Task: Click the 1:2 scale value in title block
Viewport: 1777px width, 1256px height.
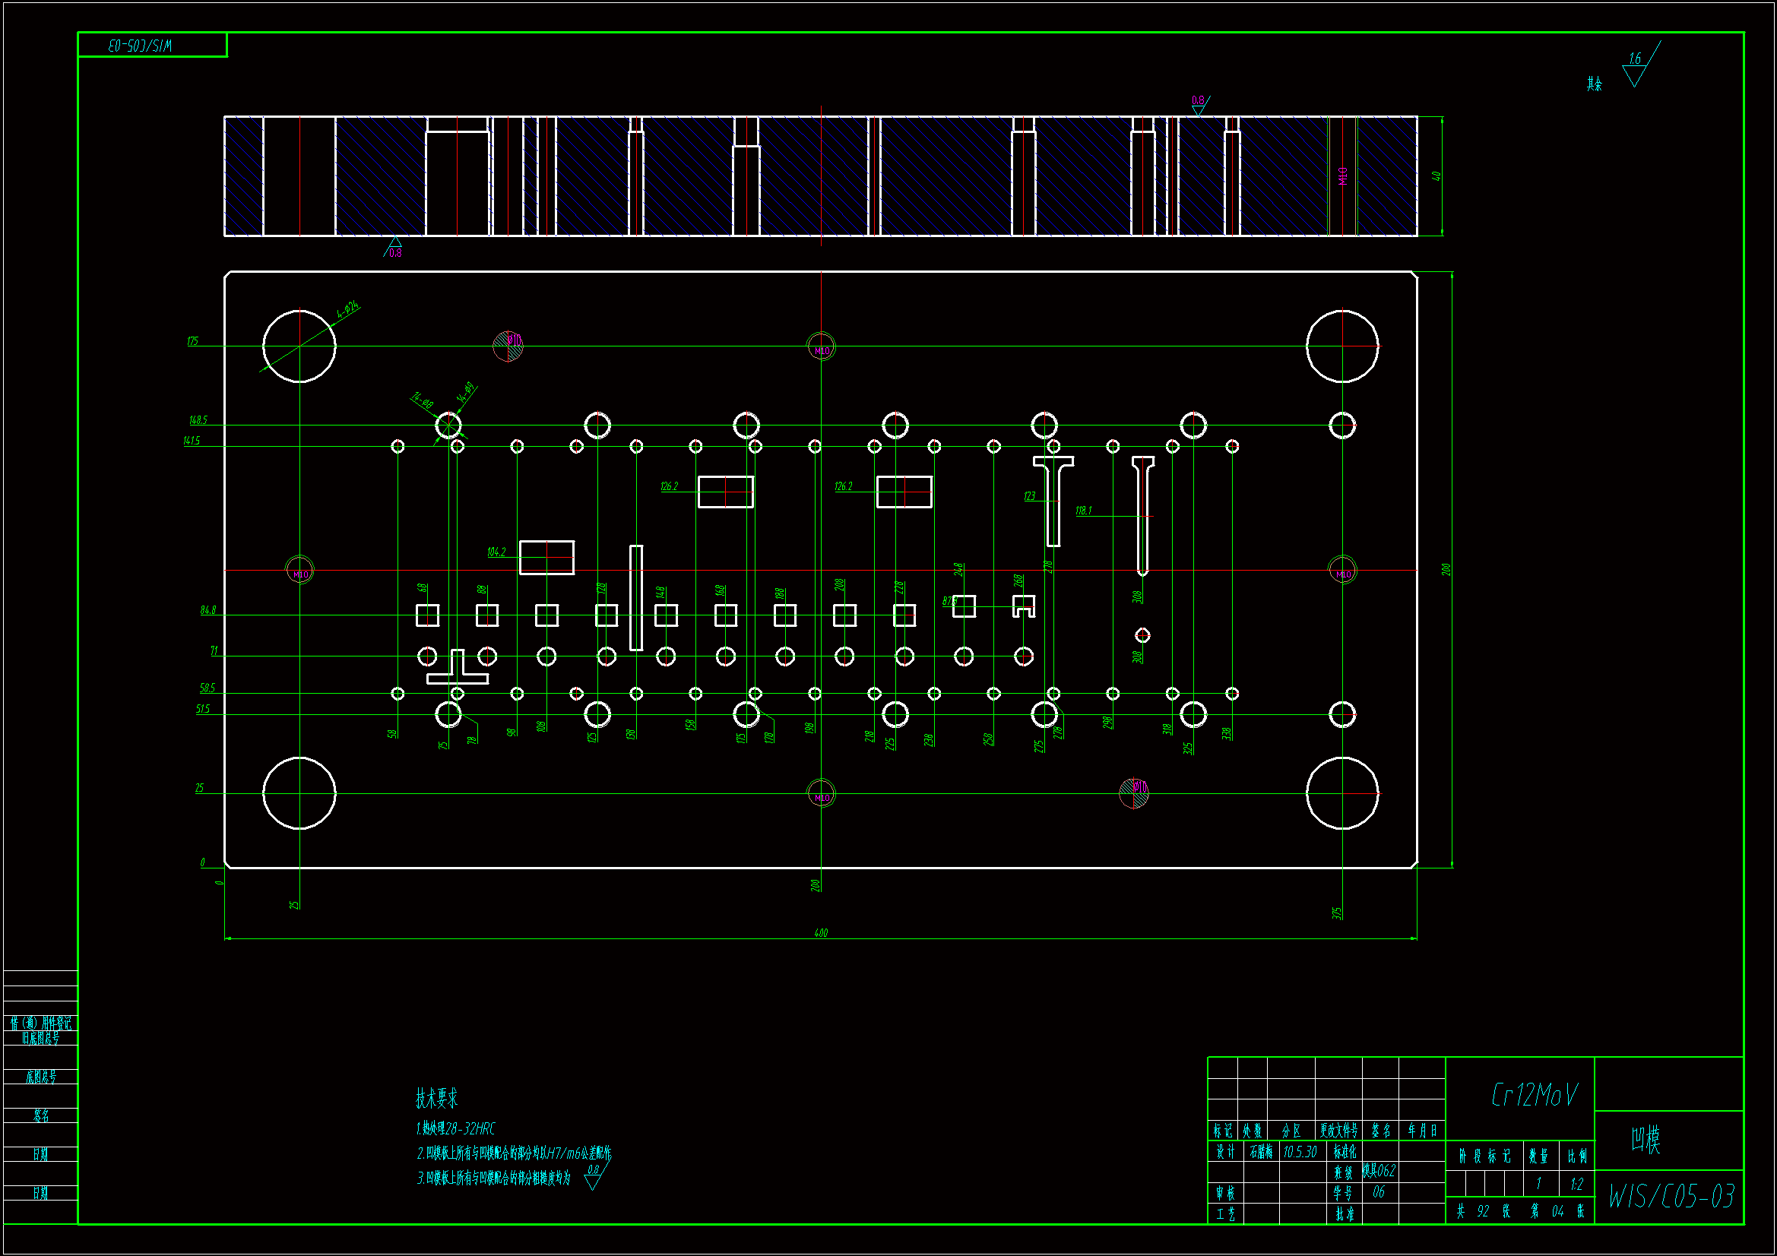Action: (x=1576, y=1184)
